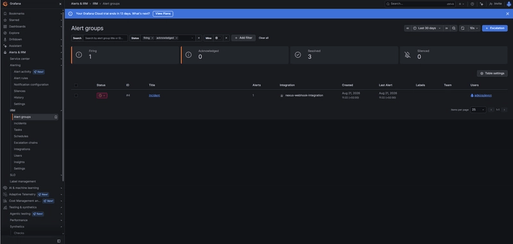Click the Alerts & IRM bell icon

click(5, 53)
